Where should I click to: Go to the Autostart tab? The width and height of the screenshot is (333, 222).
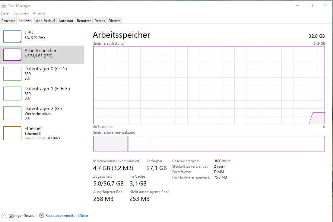(66, 21)
